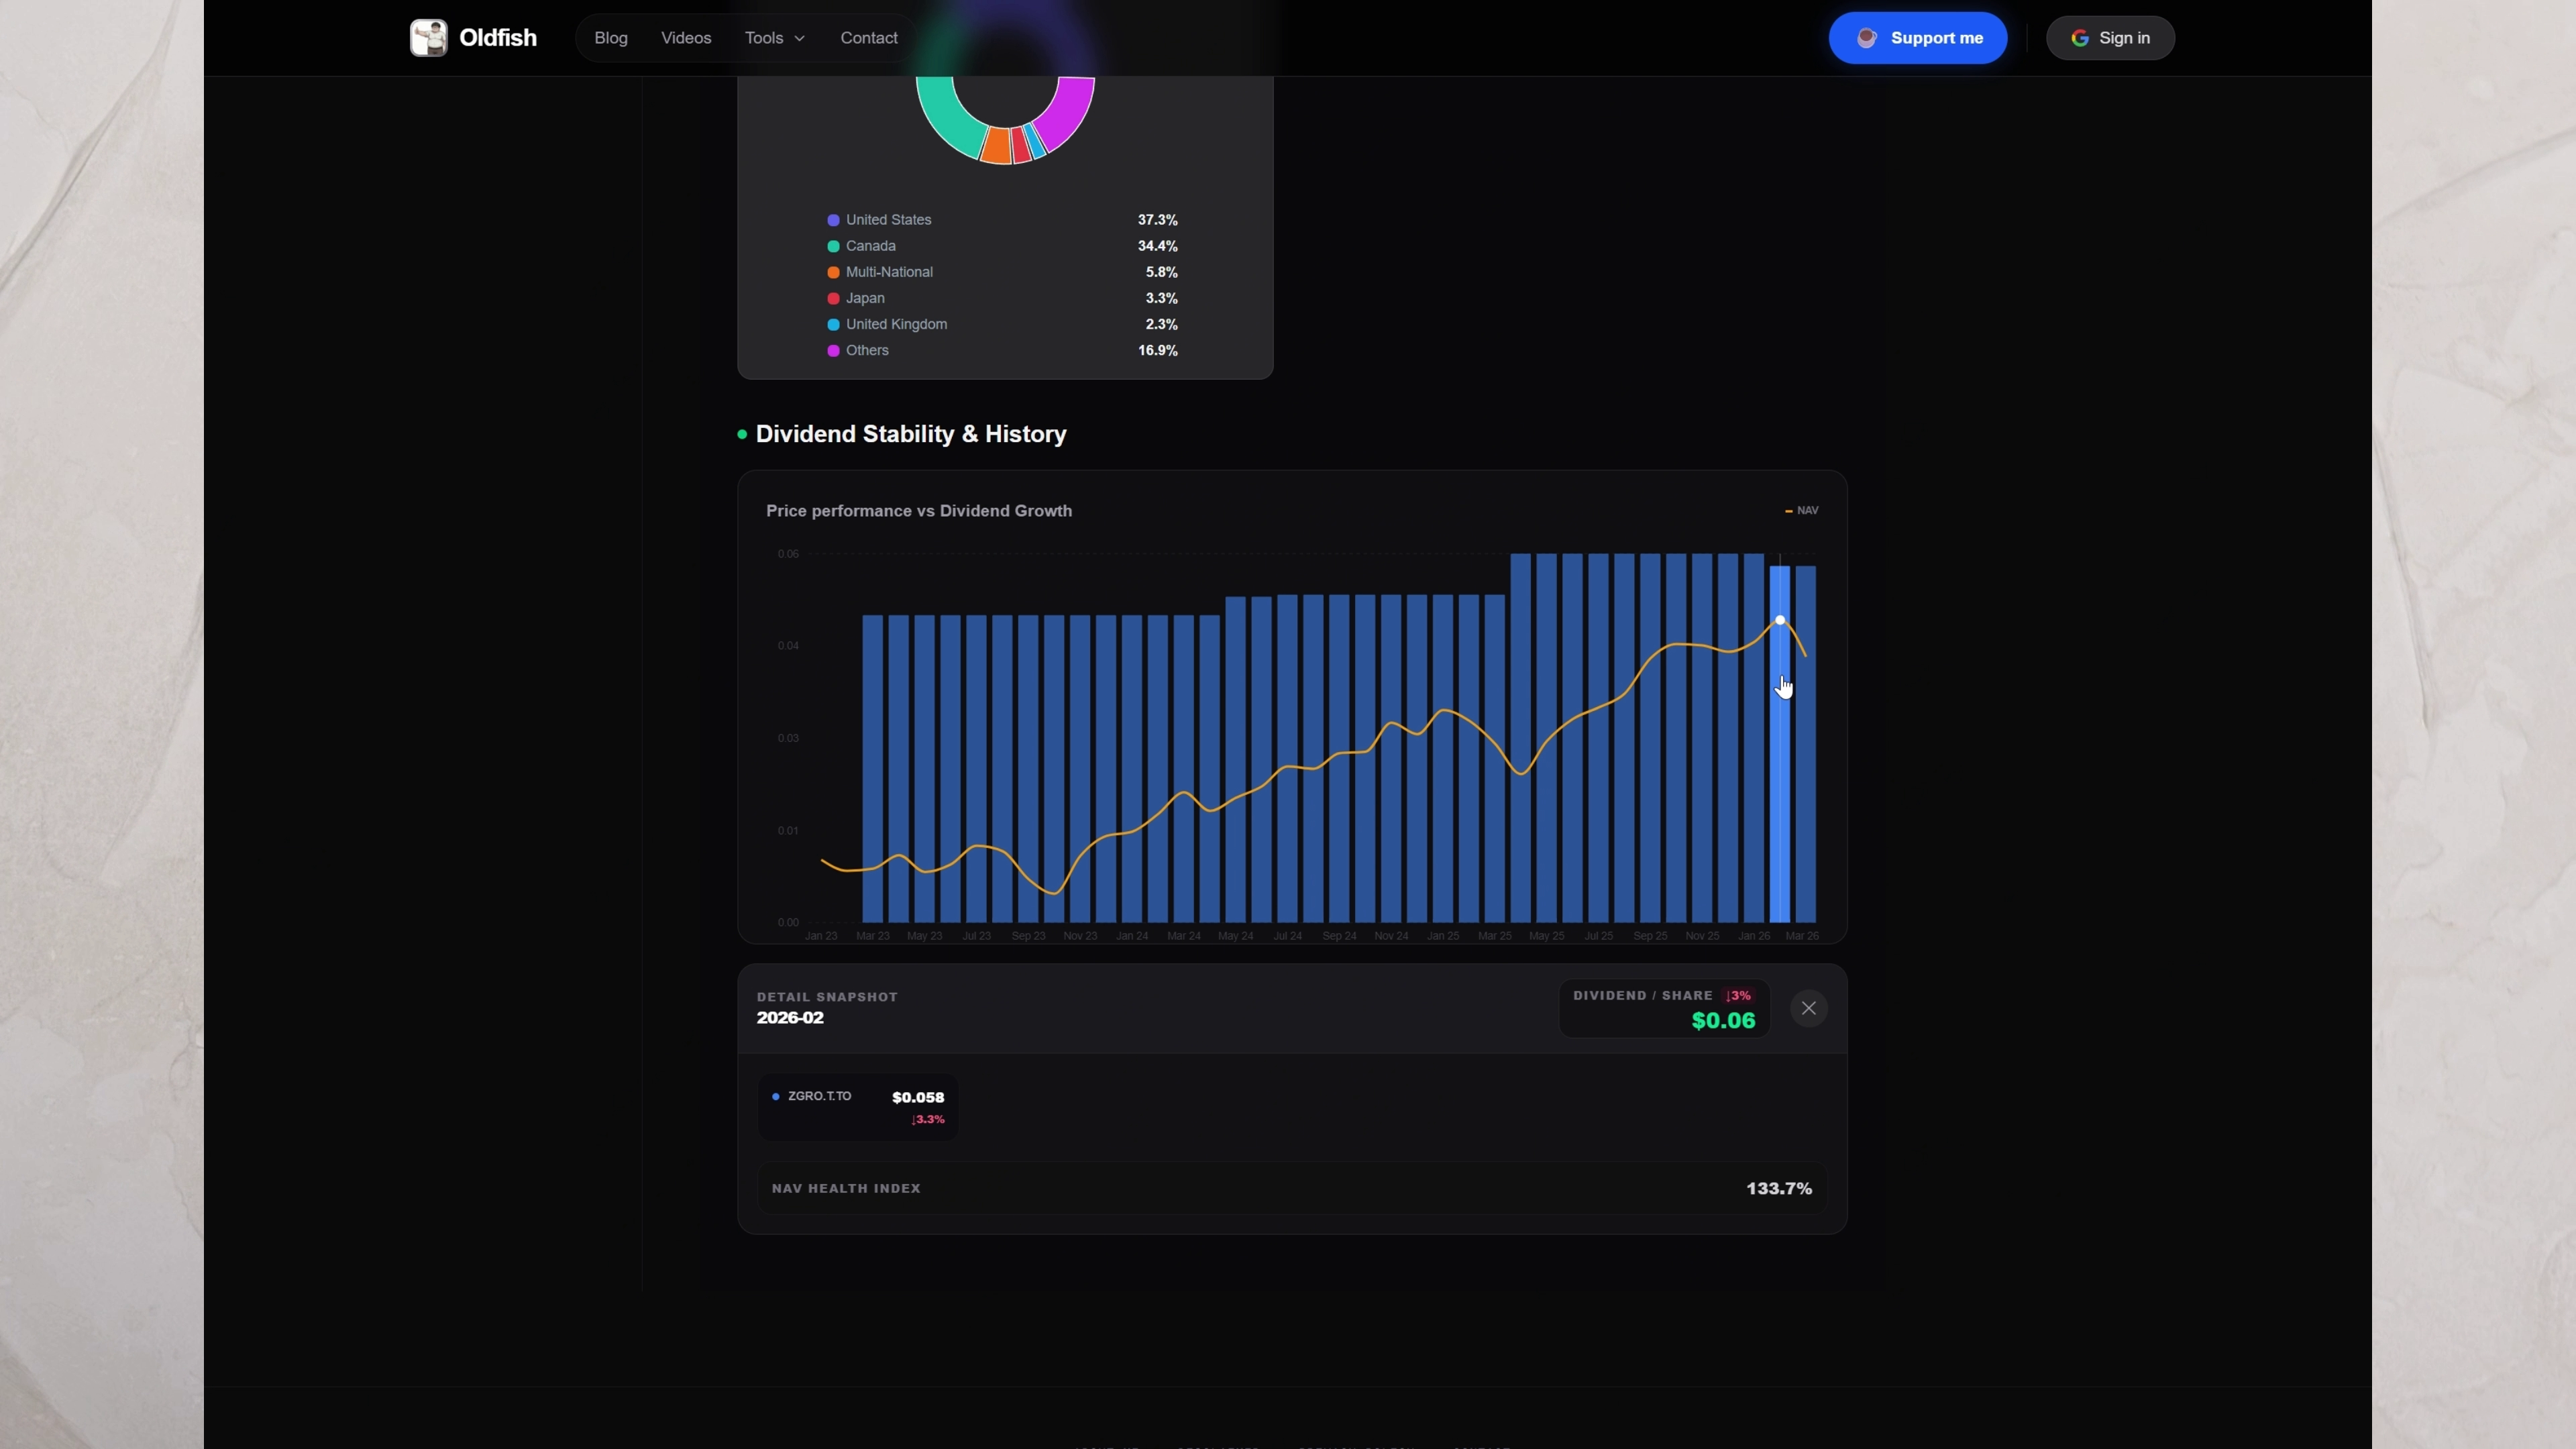Click the Others legend dot

pos(833,351)
